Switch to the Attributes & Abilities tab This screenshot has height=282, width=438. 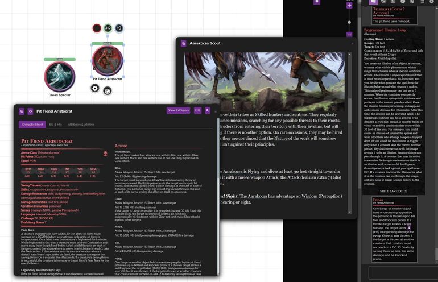(81, 125)
